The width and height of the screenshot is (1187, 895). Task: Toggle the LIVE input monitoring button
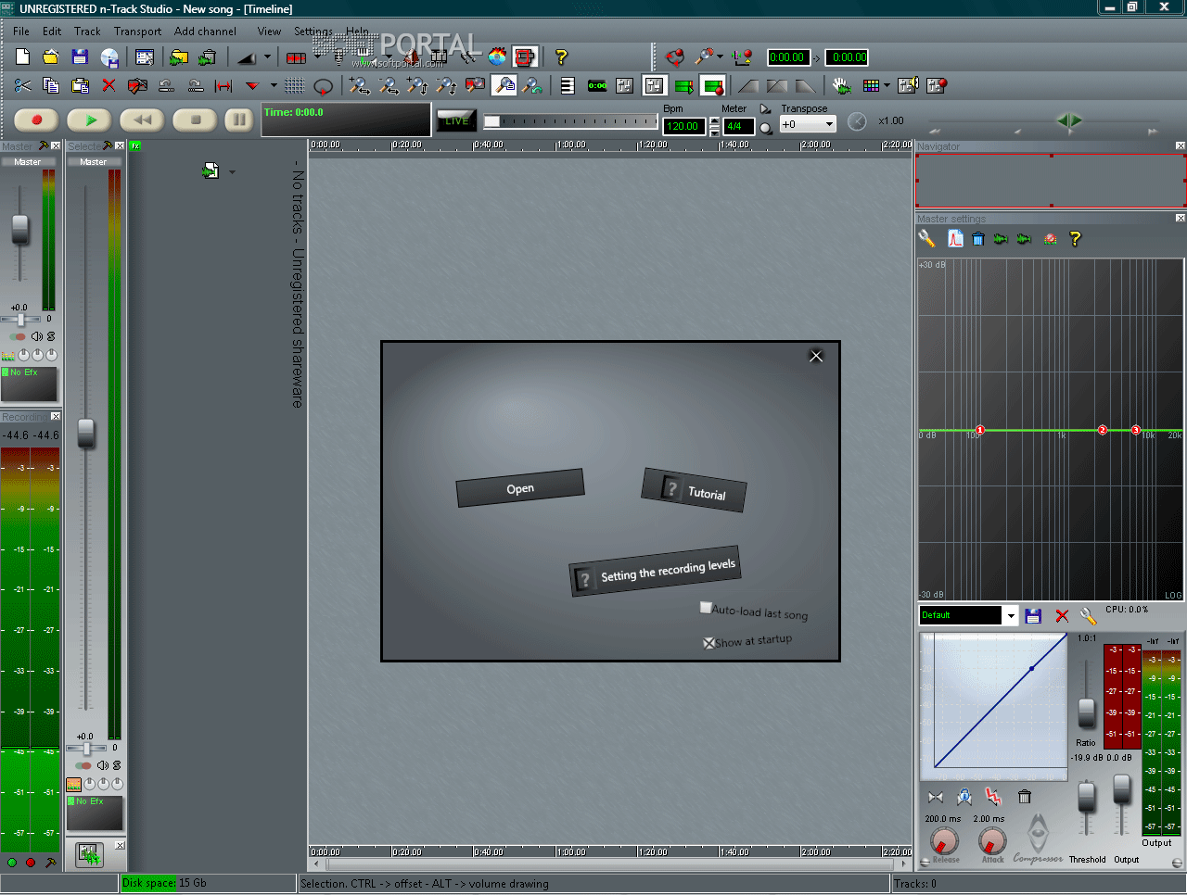[457, 120]
